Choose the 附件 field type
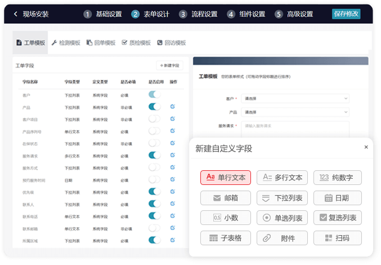Screen dimensions: 381x265 [282, 238]
